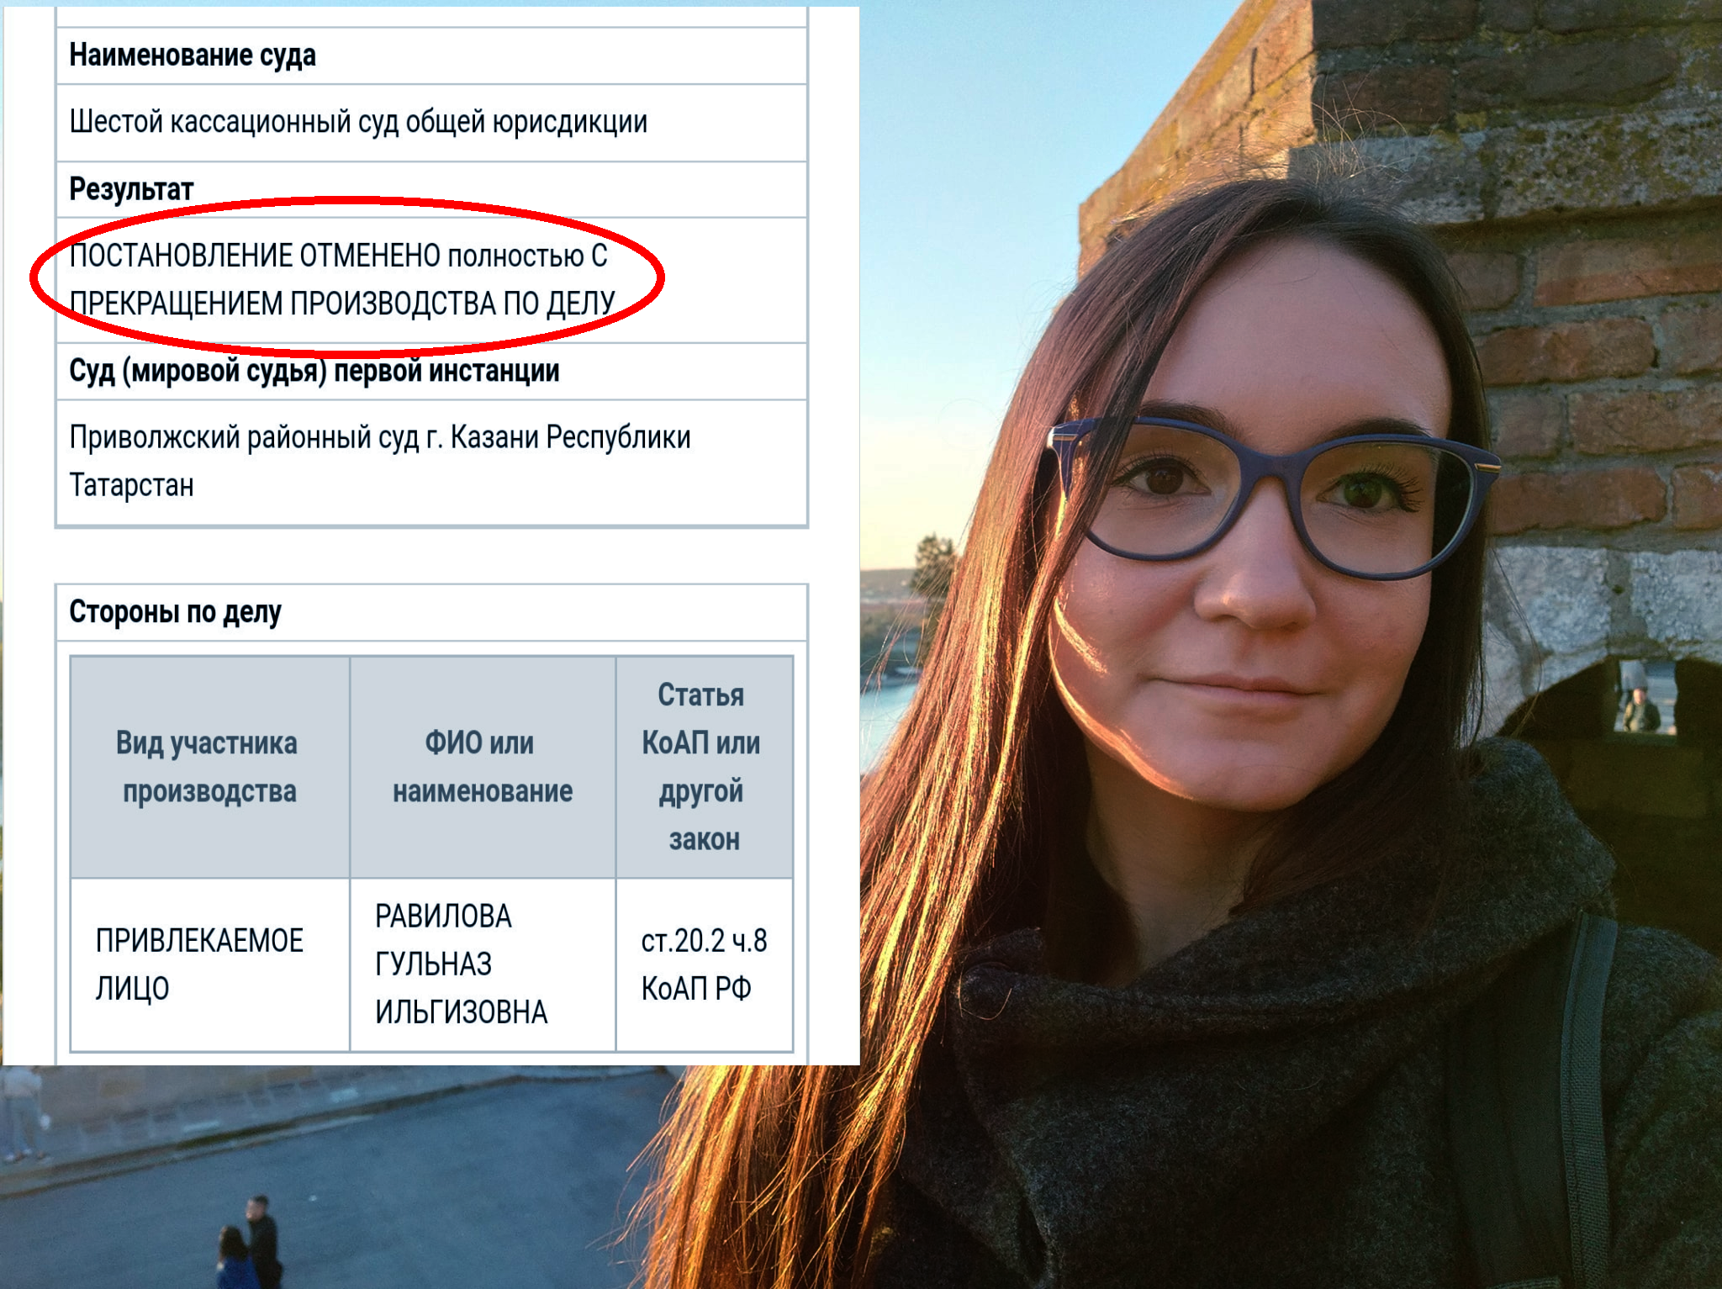Click 'ПРЕКРАЩЕНИЕМ ПРОИЗВОДСТВА ПО ДЕЛУ' line

point(342,304)
